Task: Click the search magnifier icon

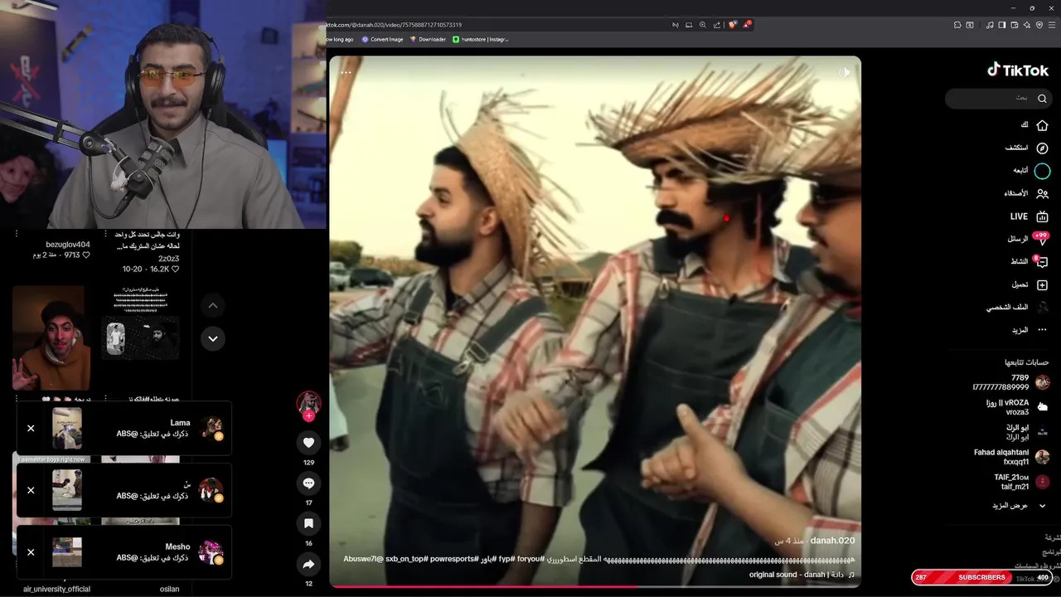Action: click(x=1042, y=99)
